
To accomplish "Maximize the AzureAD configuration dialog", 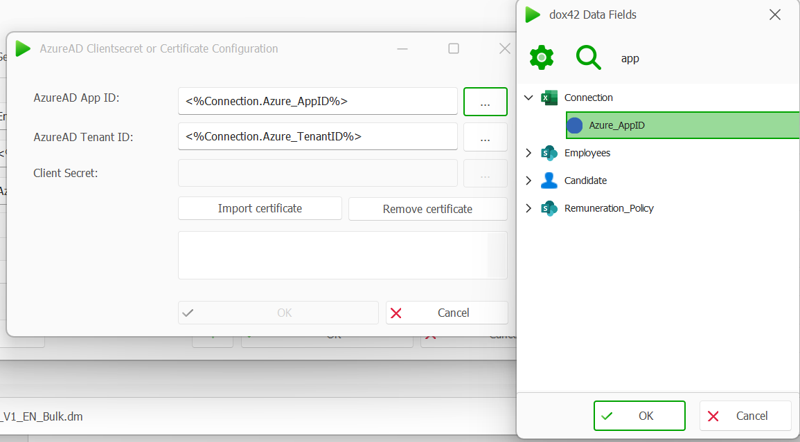I will (x=453, y=48).
